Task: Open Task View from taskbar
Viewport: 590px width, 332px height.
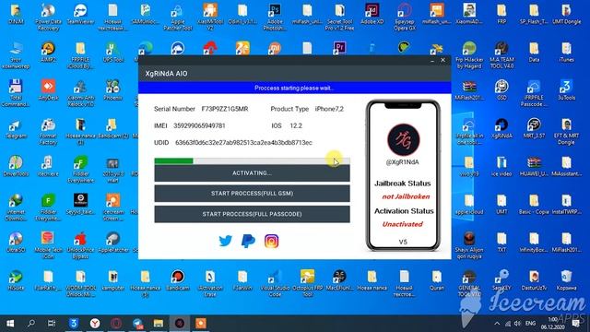Action: point(52,324)
